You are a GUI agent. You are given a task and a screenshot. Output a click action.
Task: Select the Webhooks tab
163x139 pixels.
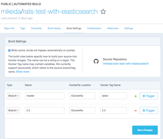pos(113,28)
